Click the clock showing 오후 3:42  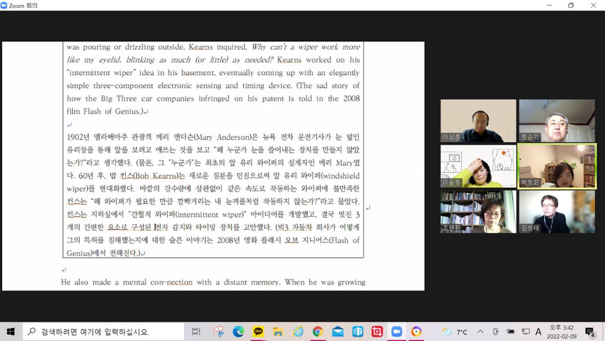[562, 332]
